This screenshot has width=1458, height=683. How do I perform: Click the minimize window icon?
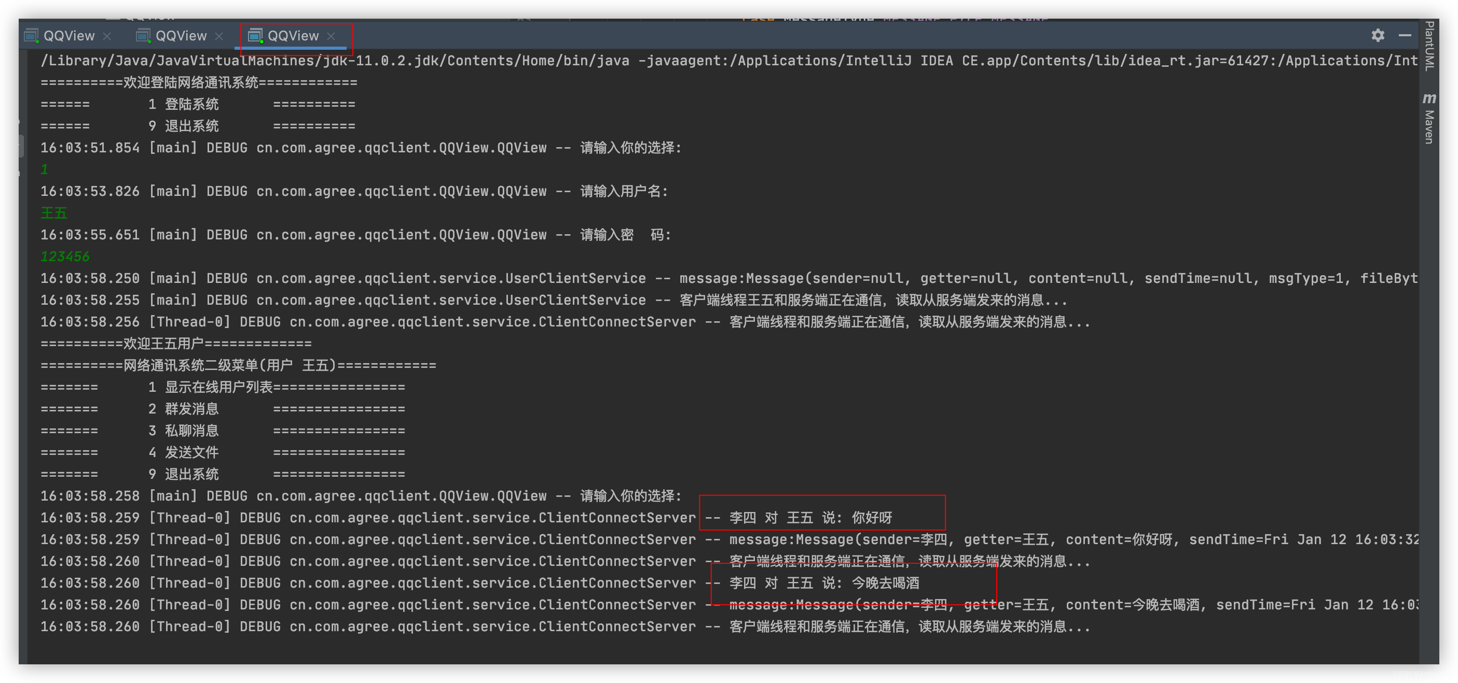tap(1405, 35)
